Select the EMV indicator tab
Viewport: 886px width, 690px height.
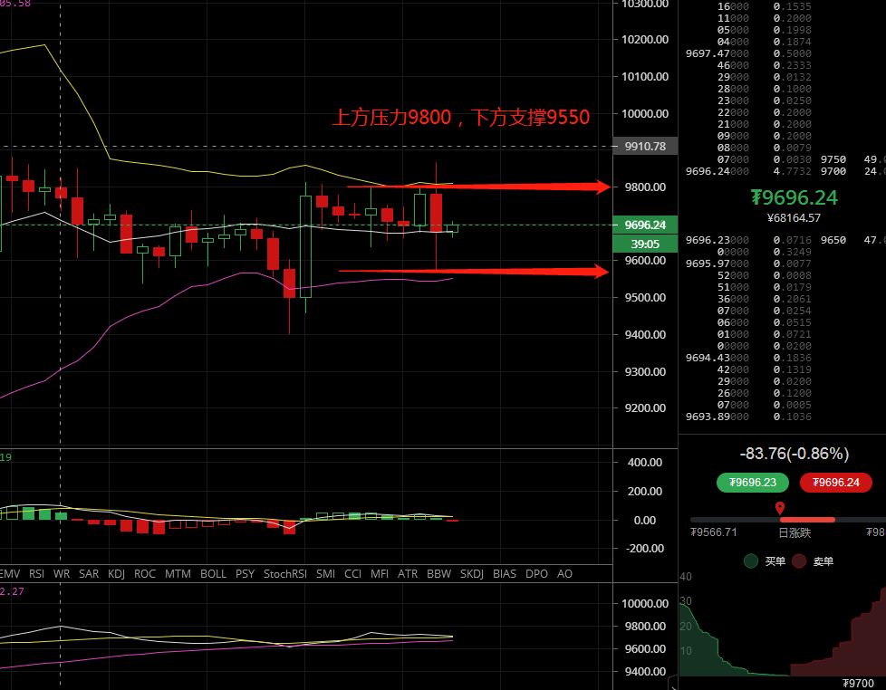(x=10, y=574)
